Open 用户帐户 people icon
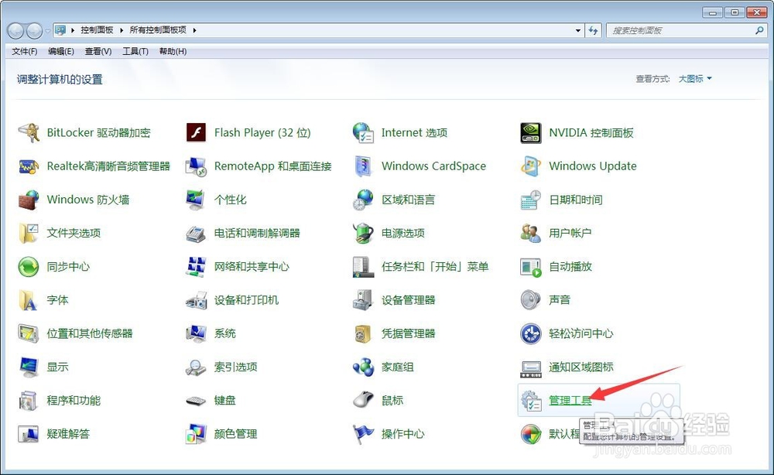The height and width of the screenshot is (475, 774). pos(531,234)
